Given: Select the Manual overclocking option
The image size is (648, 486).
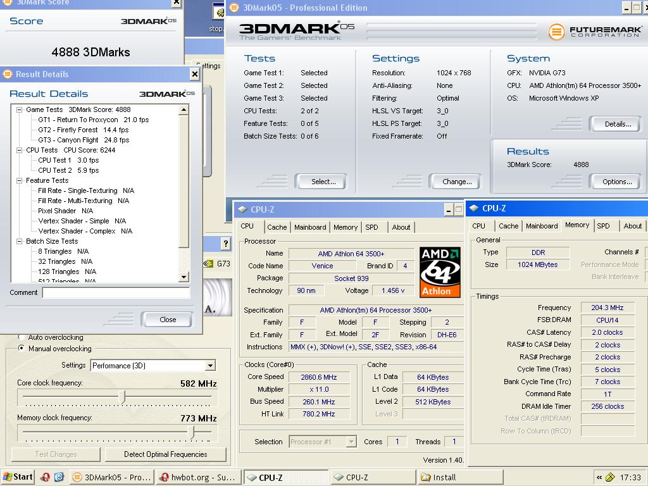Looking at the screenshot, I should click(22, 349).
